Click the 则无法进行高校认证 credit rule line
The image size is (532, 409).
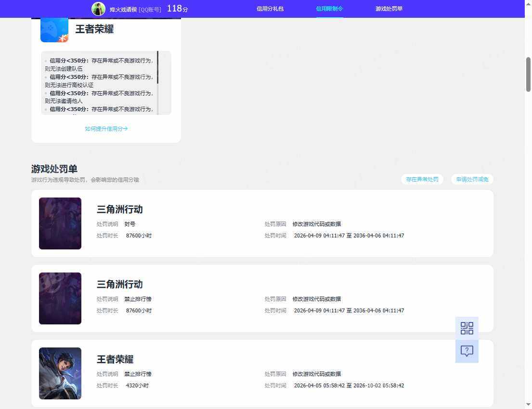(x=69, y=85)
